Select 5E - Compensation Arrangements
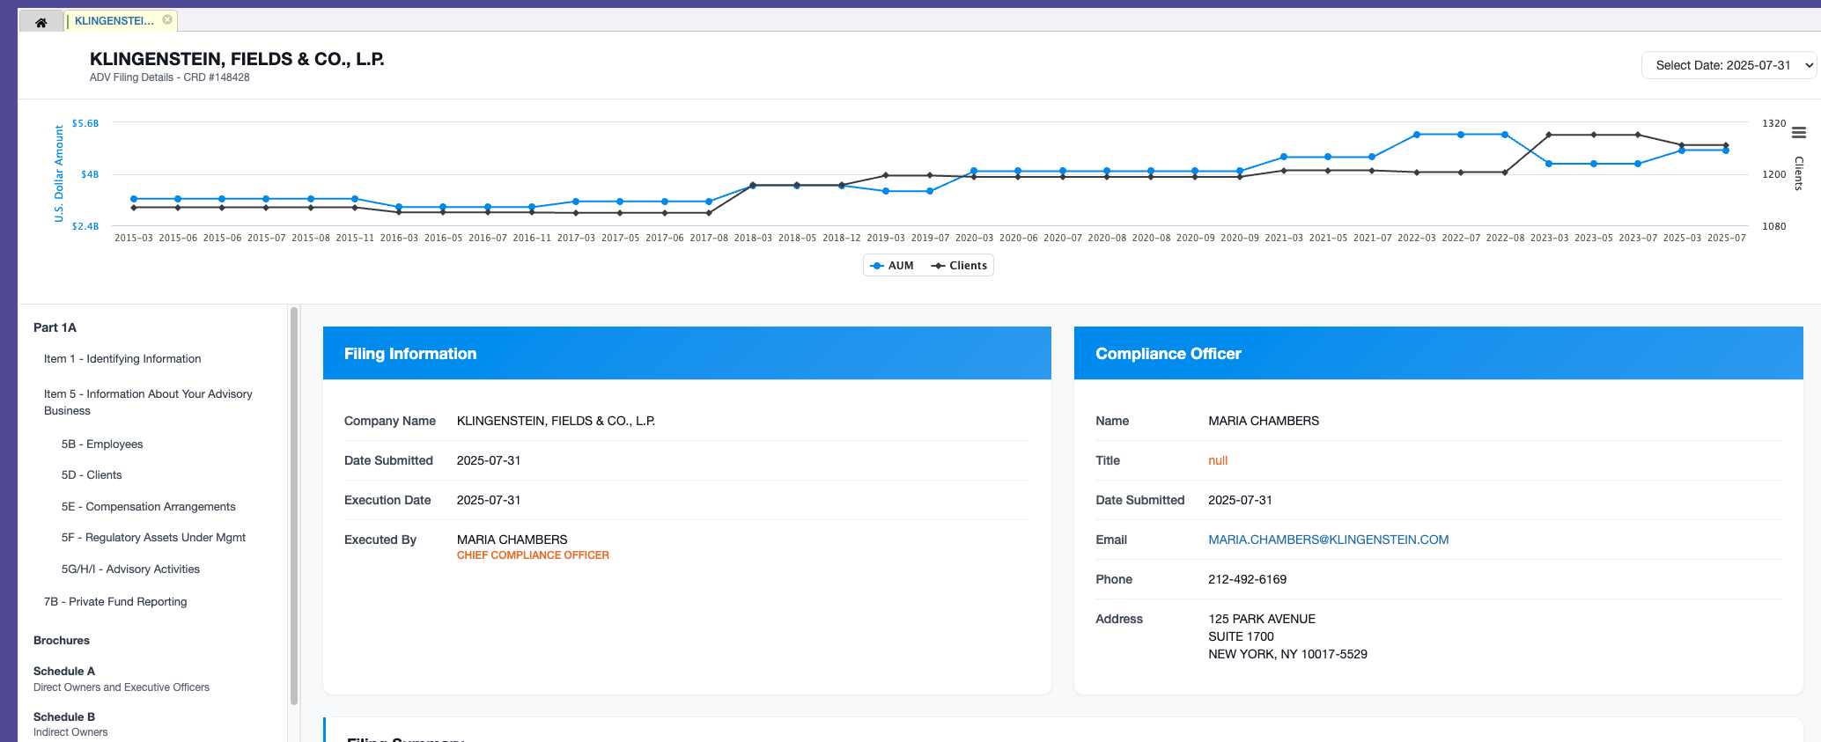Image resolution: width=1821 pixels, height=742 pixels. point(148,507)
